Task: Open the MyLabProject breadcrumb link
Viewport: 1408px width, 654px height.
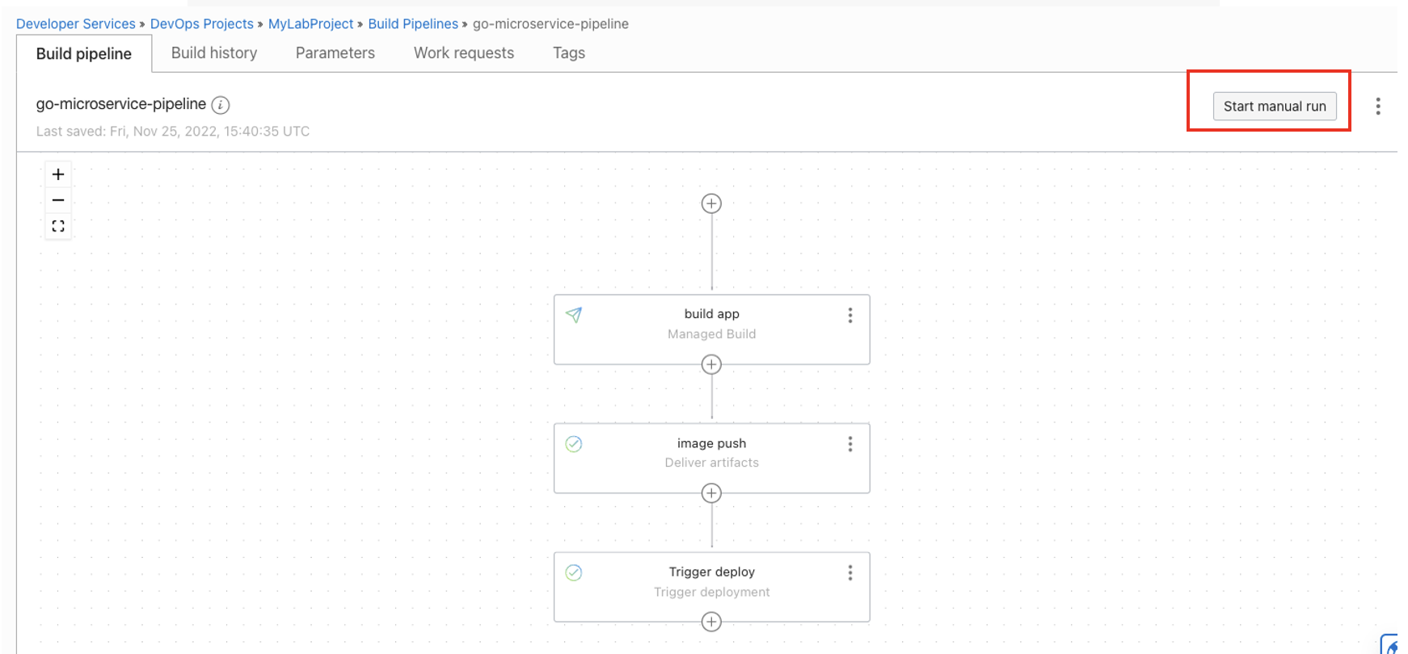Action: 310,23
